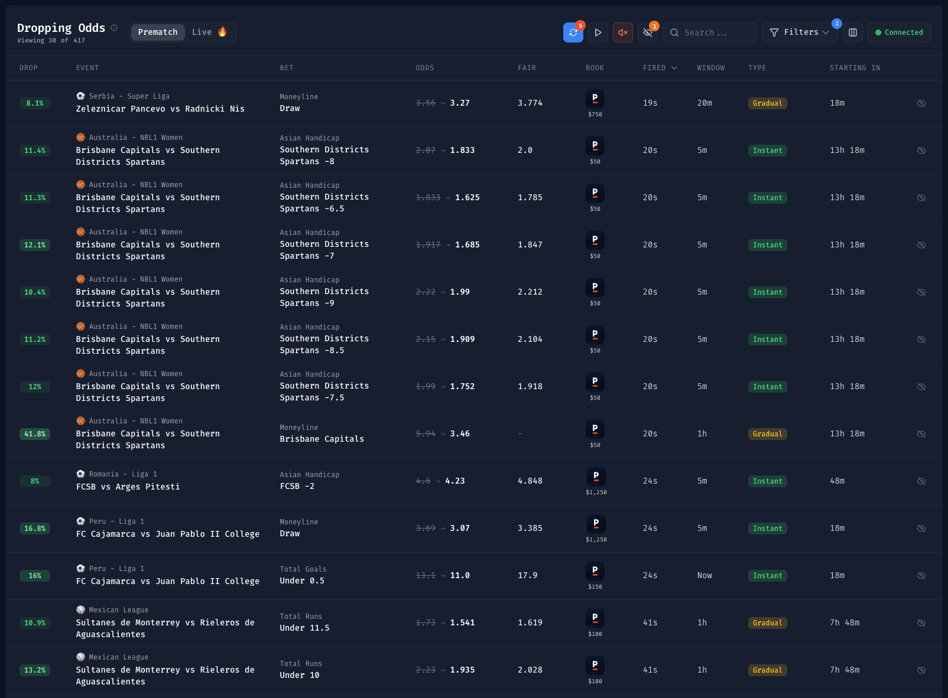Click the Gradual badge in Brisbane Capitals Moneyline row
This screenshot has width=948, height=698.
767,434
